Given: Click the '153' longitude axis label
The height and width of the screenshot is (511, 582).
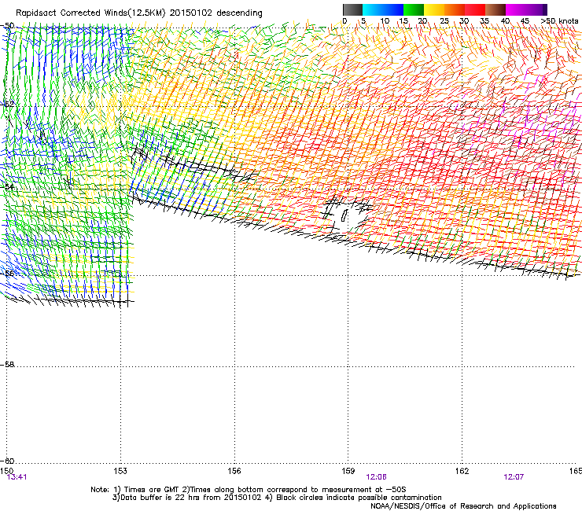Looking at the screenshot, I should (120, 471).
